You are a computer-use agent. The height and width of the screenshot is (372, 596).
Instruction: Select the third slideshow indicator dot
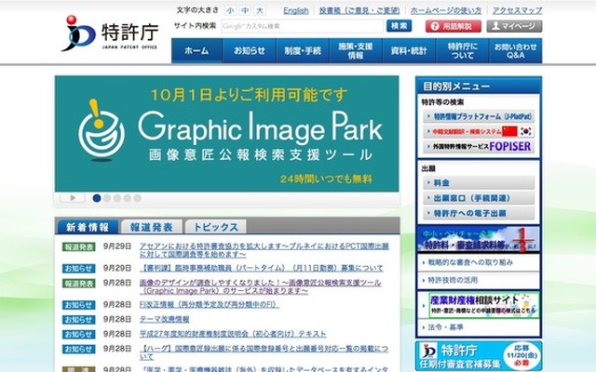(117, 198)
